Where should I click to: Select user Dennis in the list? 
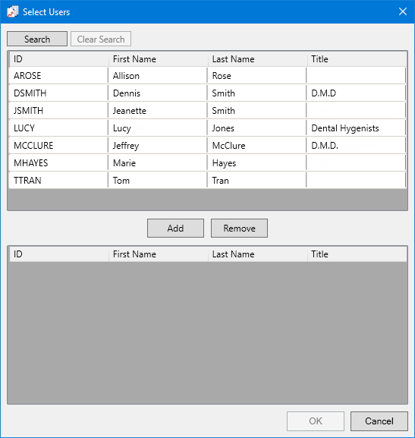coord(207,93)
